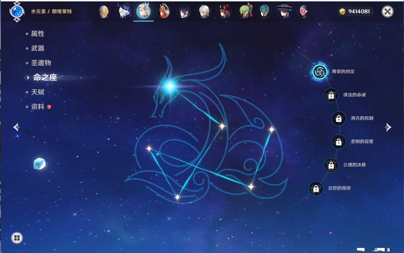Choose the green-haired Kuki Shinobu avatar

pyautogui.click(x=245, y=11)
